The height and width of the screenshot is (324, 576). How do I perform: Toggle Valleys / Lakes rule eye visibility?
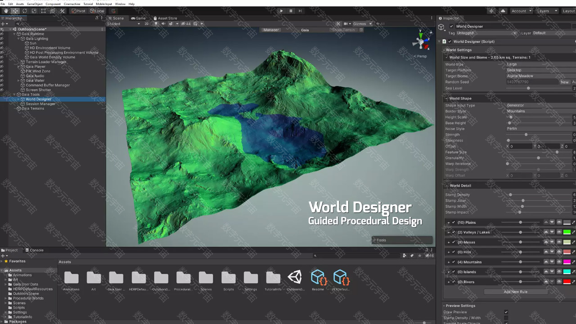[559, 232]
